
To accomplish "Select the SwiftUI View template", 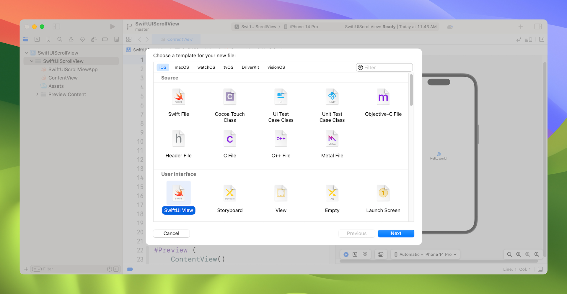I will [178, 198].
